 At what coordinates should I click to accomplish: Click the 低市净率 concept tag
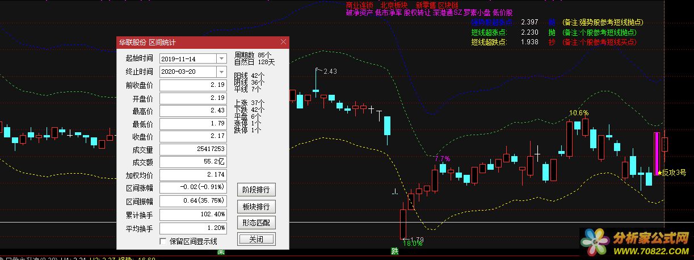388,12
